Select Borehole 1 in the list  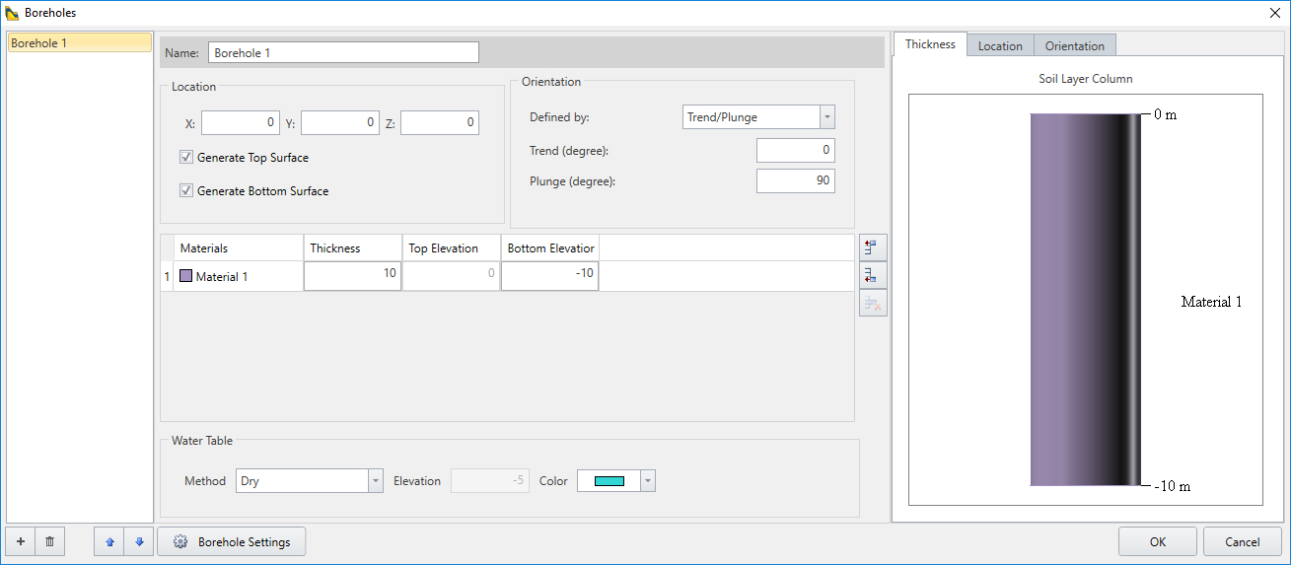tap(79, 43)
